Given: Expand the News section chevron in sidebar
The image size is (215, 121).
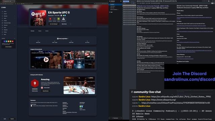Looking at the screenshot, I should (x=15, y=18).
